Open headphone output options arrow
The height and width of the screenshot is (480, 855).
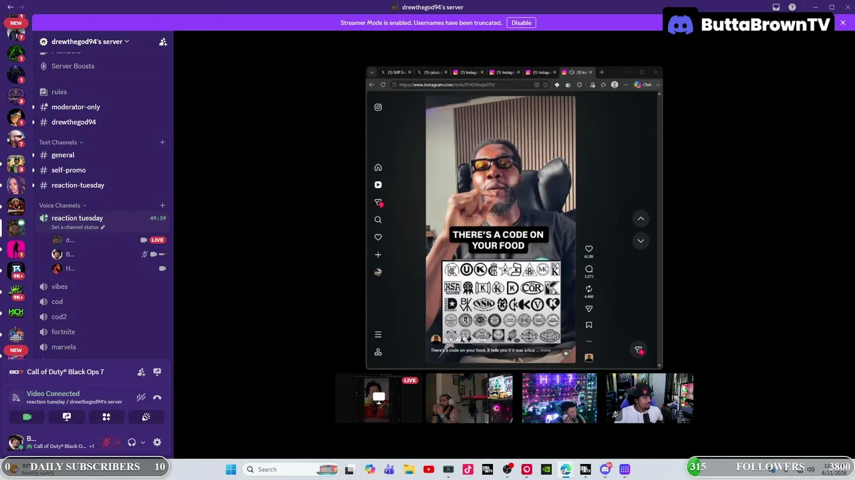point(142,442)
